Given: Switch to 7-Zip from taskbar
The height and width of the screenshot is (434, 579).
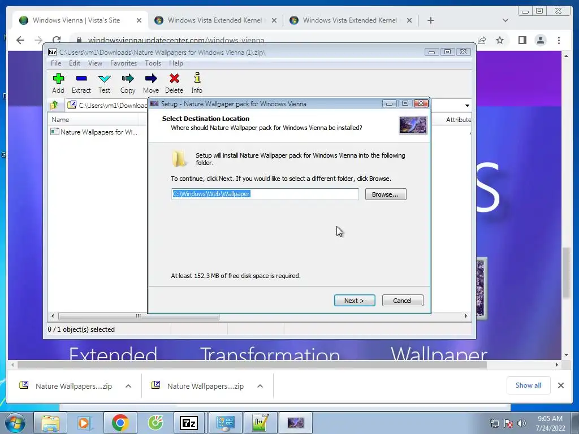Looking at the screenshot, I should click(189, 423).
